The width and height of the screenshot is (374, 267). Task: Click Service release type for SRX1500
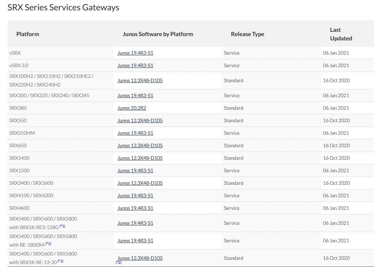pyautogui.click(x=232, y=170)
